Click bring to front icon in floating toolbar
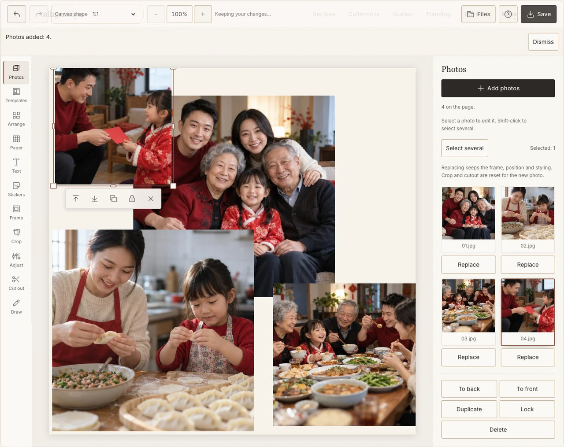 point(76,199)
